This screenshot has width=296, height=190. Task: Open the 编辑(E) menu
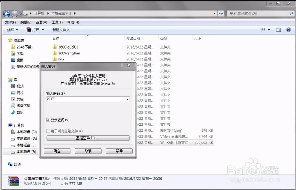coord(26,22)
